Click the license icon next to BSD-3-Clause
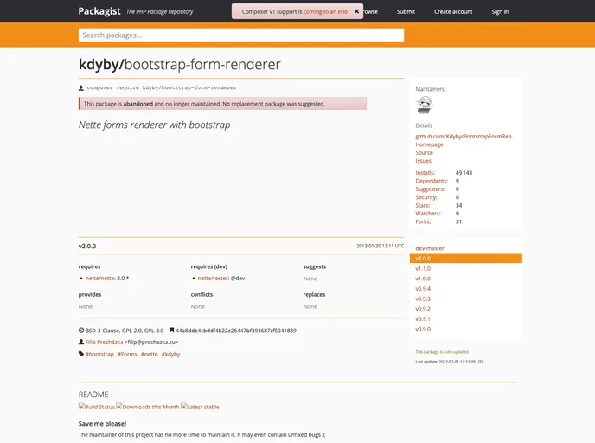This screenshot has width=595, height=443. (81, 331)
